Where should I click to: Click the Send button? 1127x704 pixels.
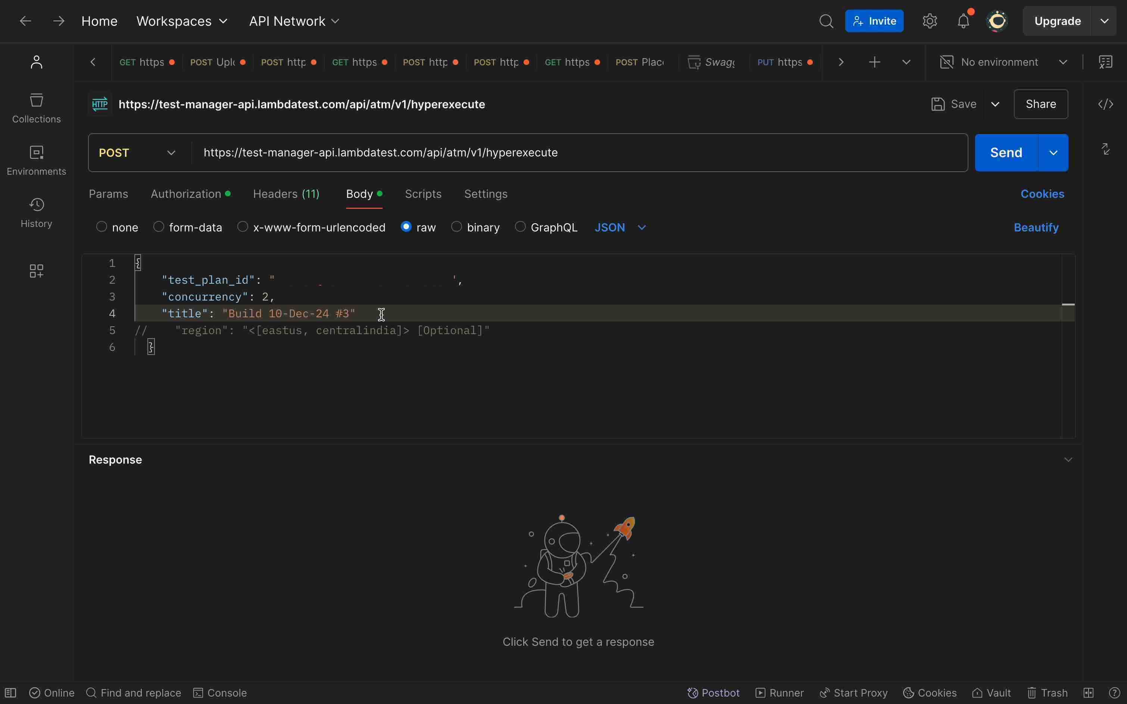(x=1006, y=153)
